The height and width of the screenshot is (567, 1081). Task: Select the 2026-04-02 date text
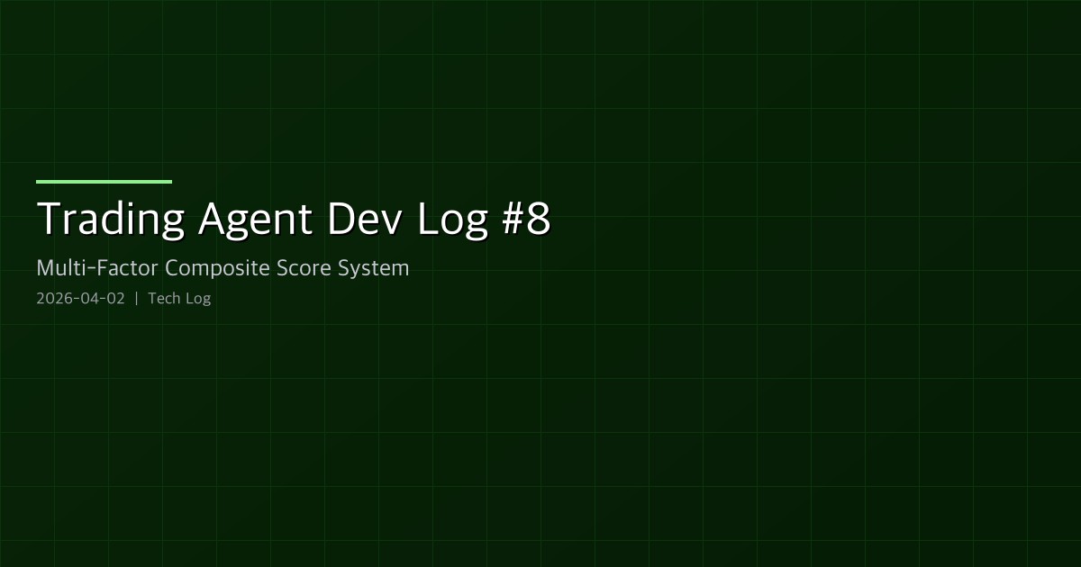80,298
